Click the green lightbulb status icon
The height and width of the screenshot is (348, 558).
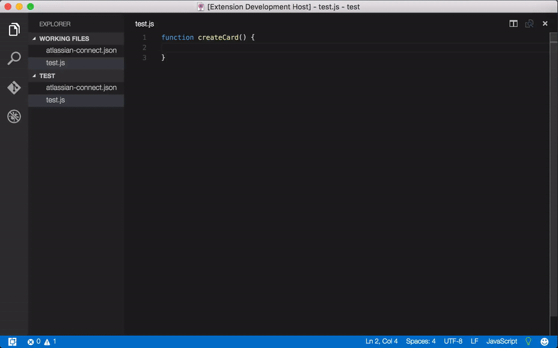coord(529,341)
